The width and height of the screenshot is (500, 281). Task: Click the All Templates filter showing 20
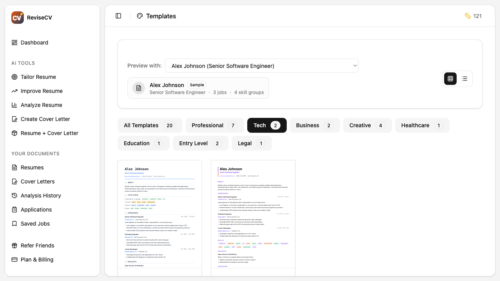point(150,125)
